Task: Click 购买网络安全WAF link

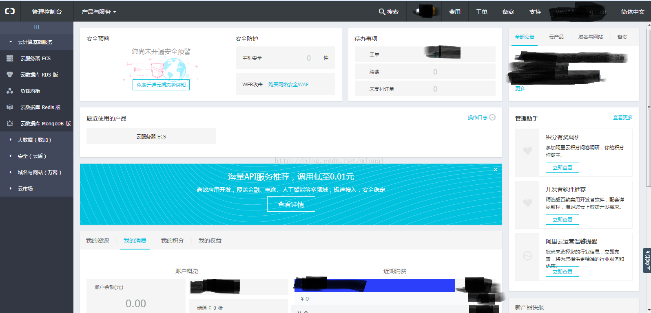Action: tap(288, 85)
